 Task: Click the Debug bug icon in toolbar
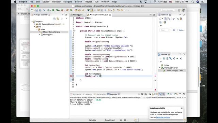click(x=48, y=10)
